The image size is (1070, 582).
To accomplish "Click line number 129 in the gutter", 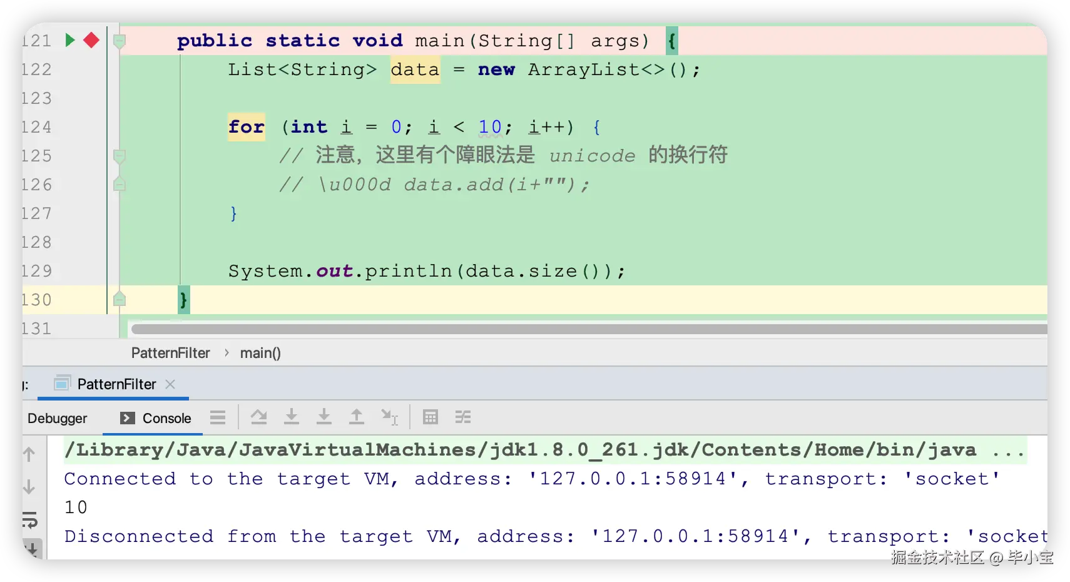I will [37, 271].
